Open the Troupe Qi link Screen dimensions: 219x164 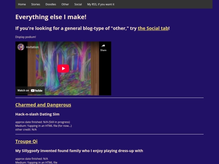tap(26, 141)
